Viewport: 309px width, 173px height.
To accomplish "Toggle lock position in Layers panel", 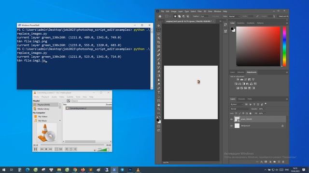I will 243,113.
